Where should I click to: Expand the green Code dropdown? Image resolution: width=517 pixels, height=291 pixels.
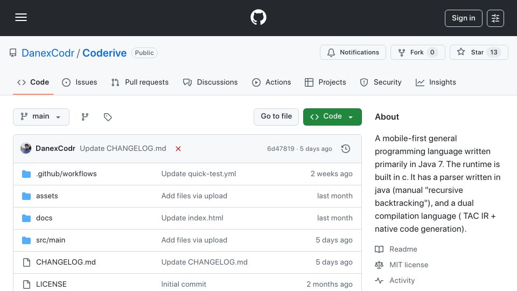[x=332, y=117]
